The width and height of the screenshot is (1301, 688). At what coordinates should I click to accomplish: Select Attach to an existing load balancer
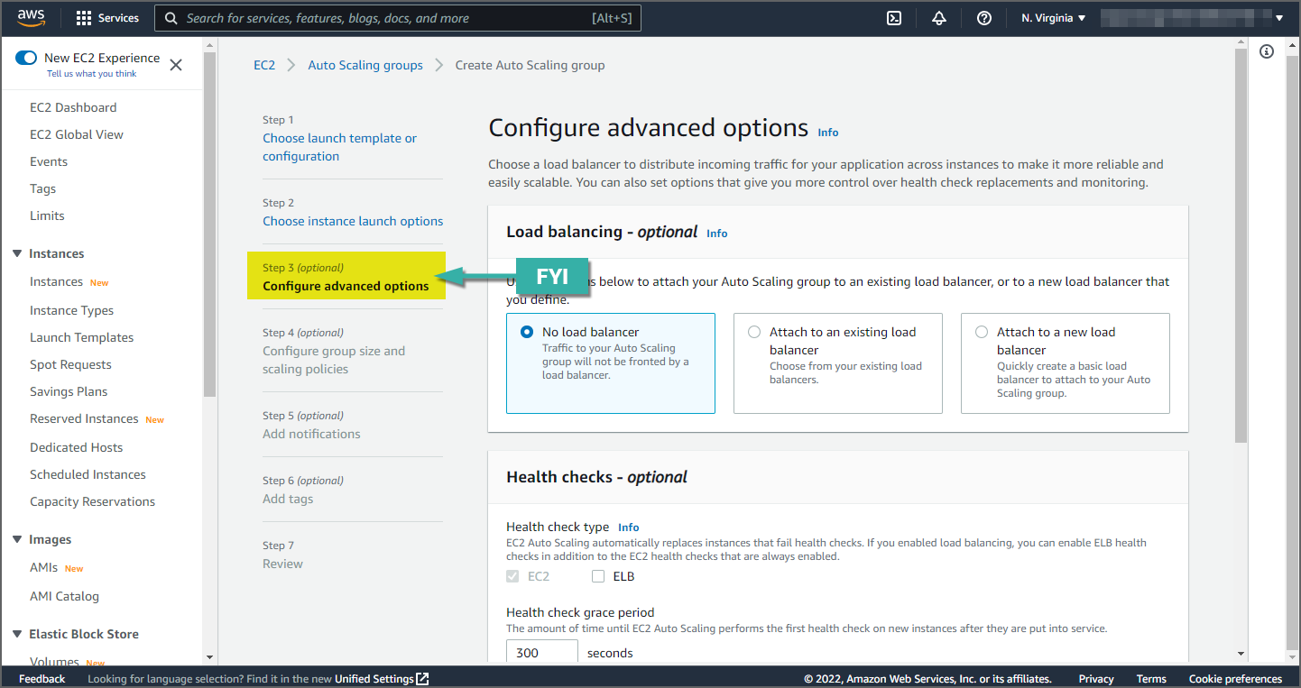(x=754, y=332)
